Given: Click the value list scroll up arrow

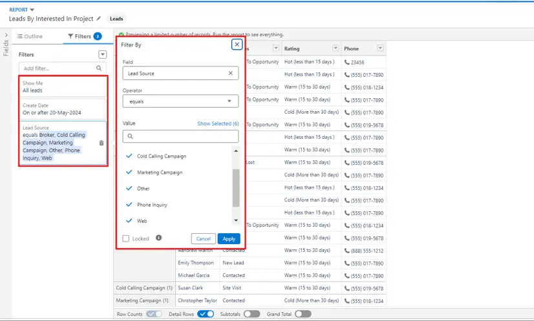Looking at the screenshot, I should (x=236, y=150).
